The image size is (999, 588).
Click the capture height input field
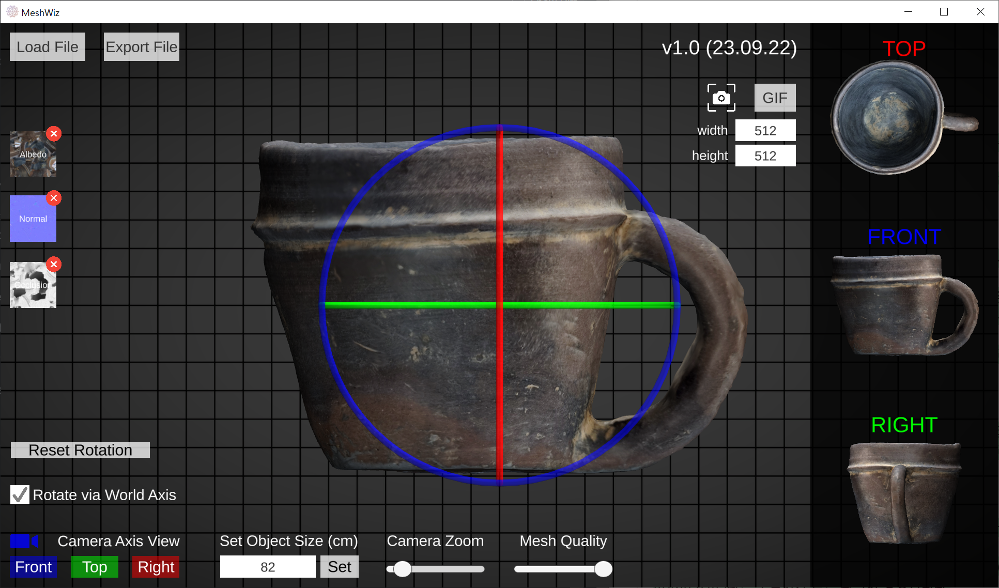point(765,156)
